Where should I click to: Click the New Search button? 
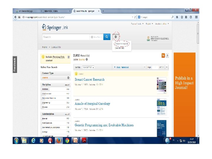97,37
